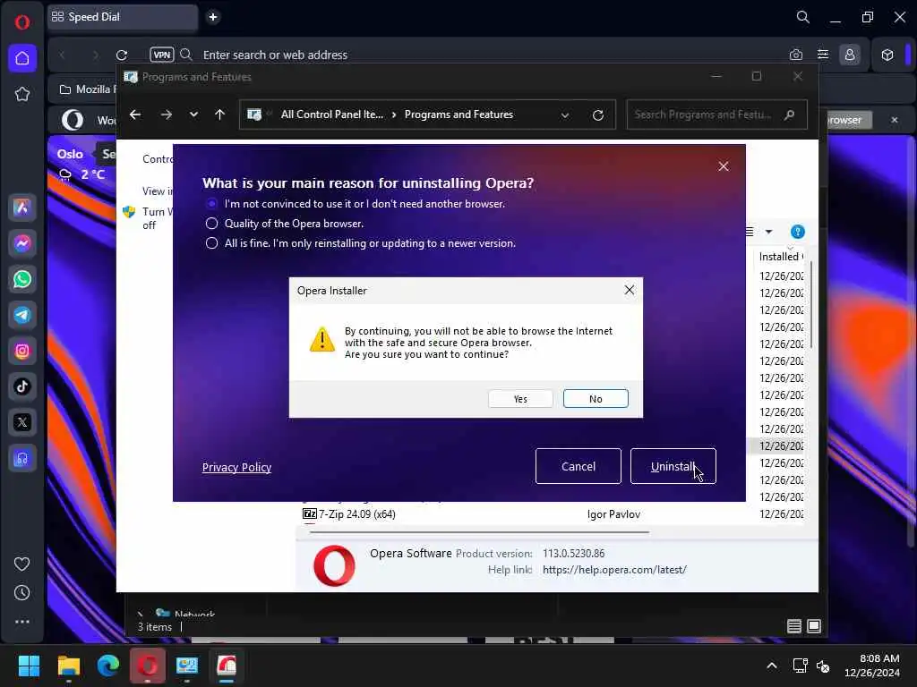Reload the Opera page
The height and width of the screenshot is (687, 917).
(x=122, y=55)
